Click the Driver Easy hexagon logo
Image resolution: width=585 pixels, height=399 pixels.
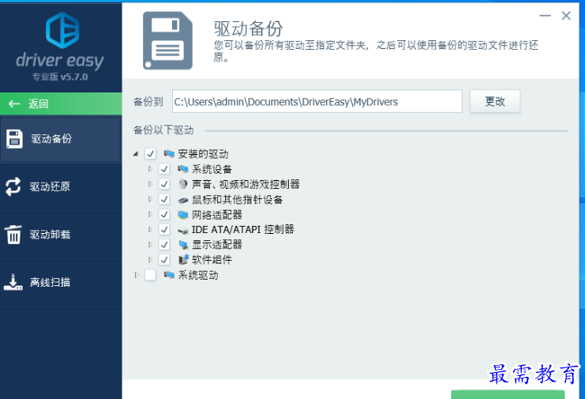[x=62, y=30]
